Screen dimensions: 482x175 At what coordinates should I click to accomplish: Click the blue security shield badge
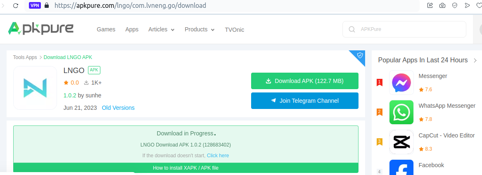(360, 55)
